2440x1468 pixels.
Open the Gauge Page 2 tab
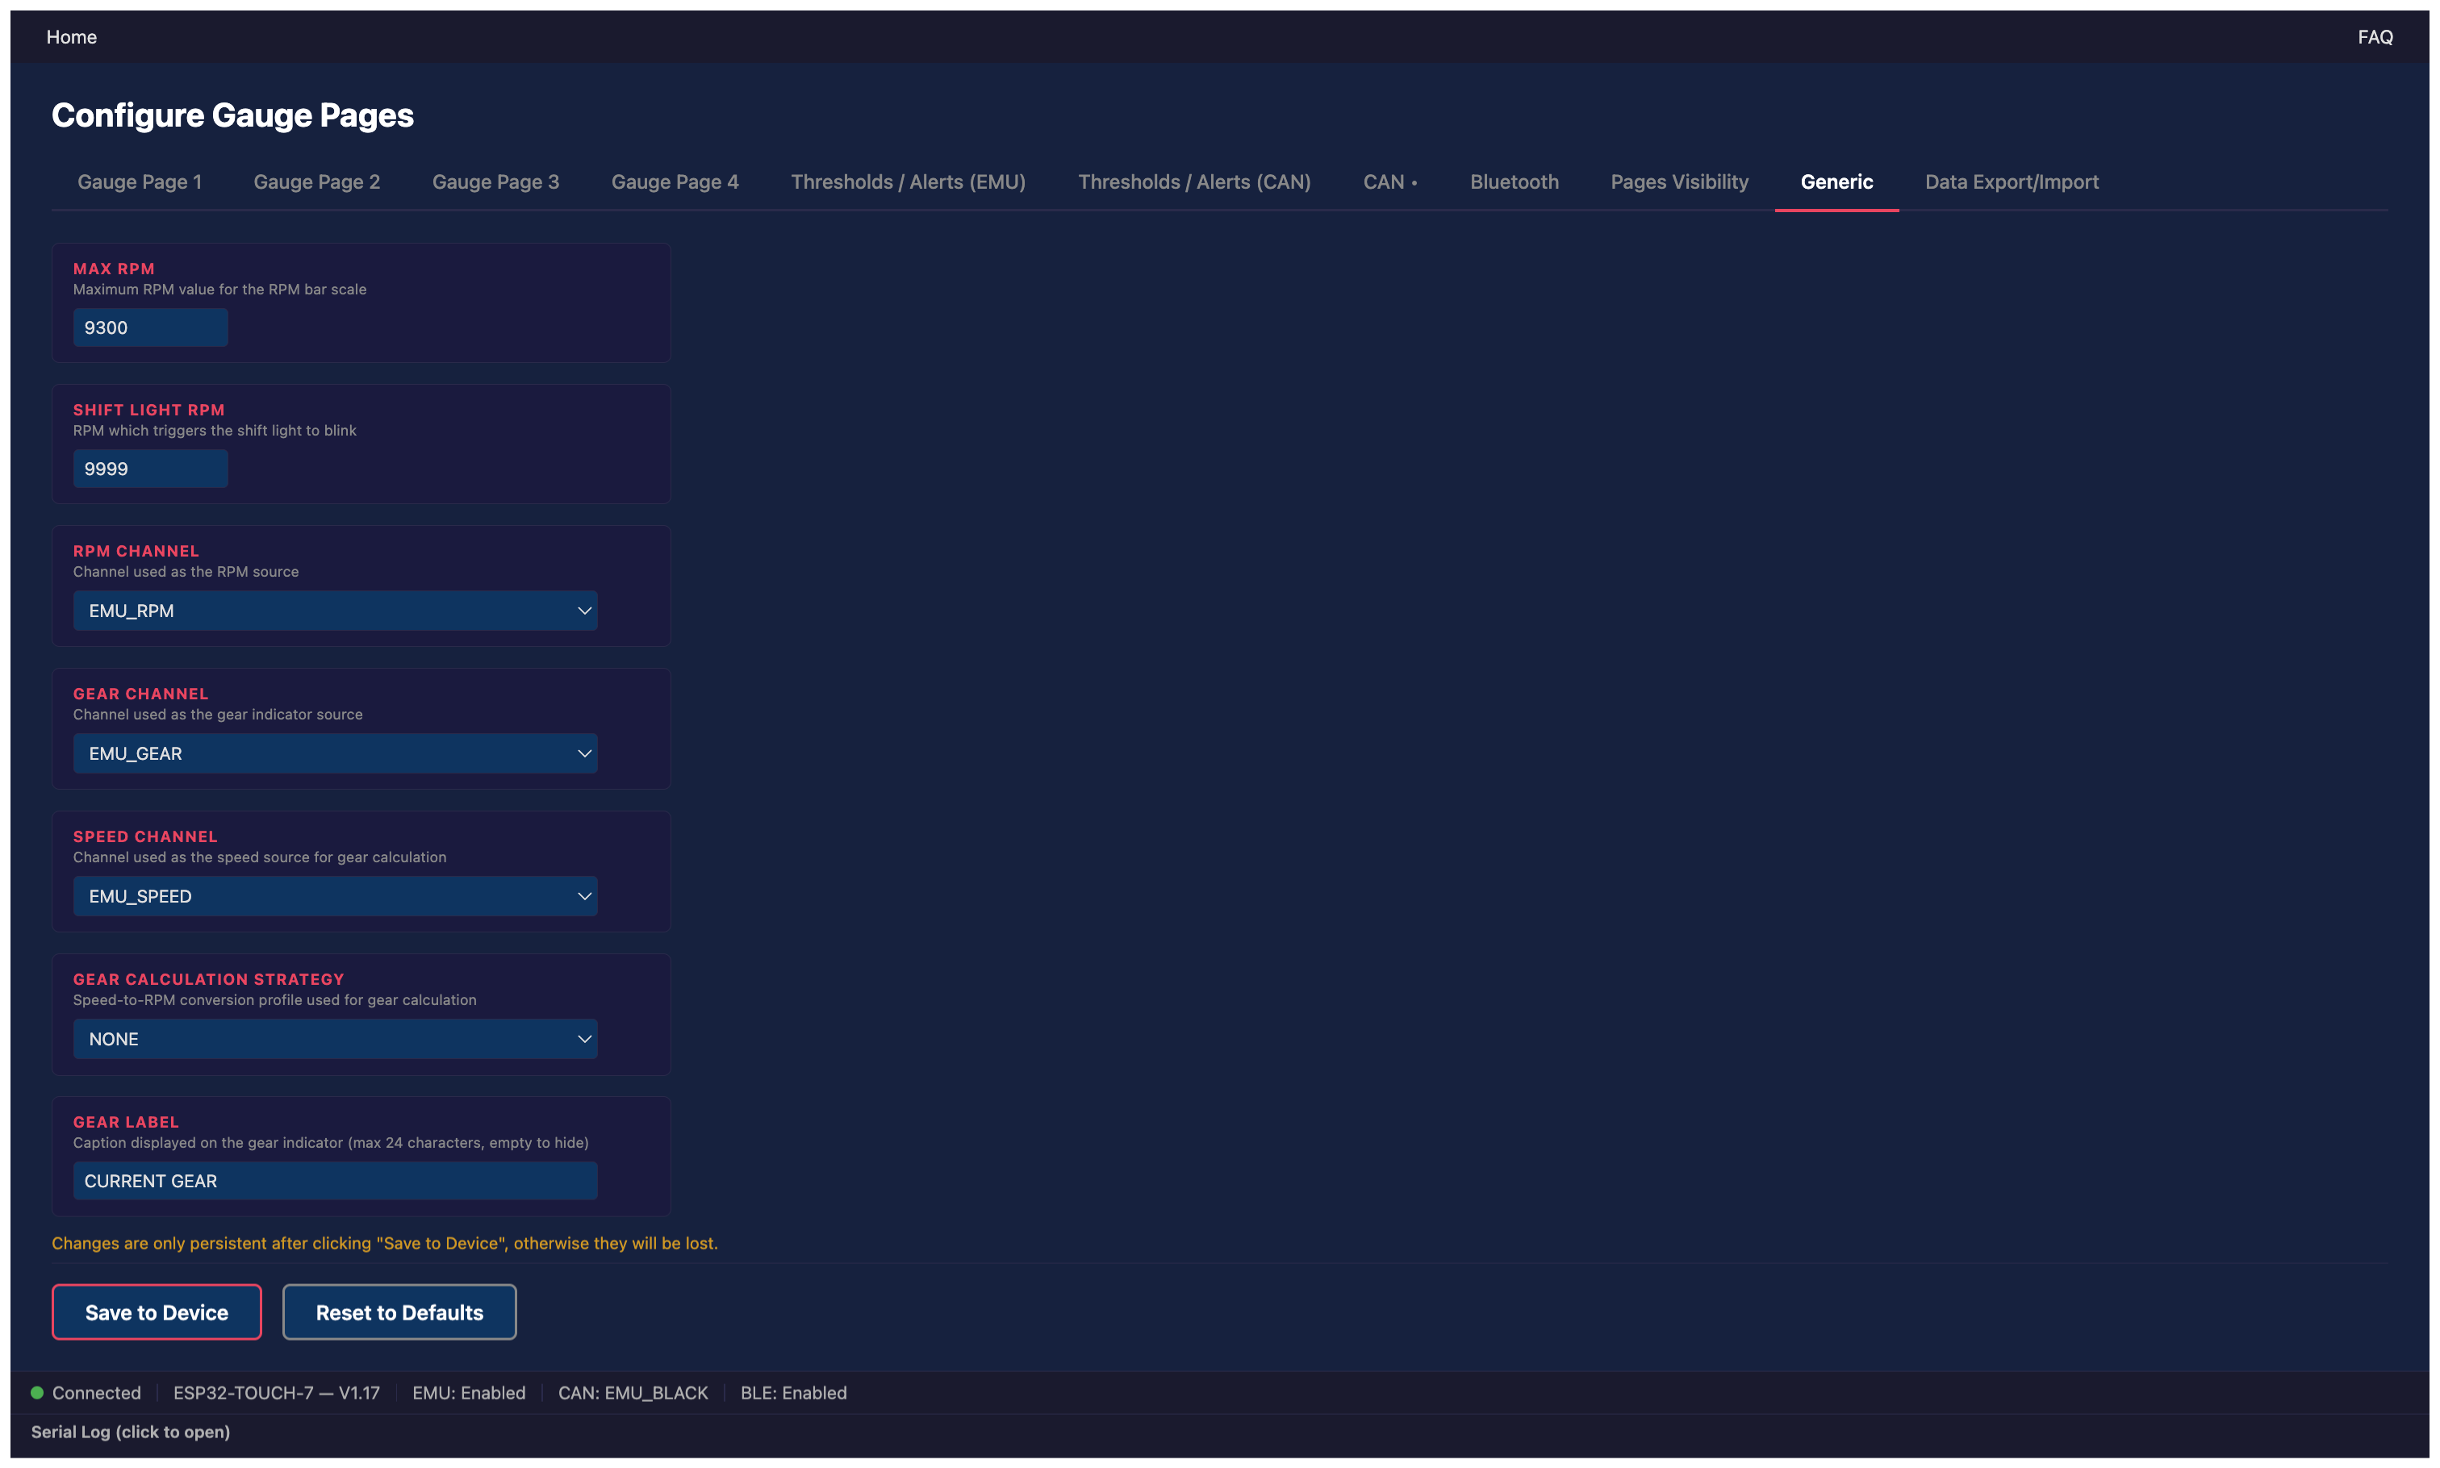pos(316,182)
